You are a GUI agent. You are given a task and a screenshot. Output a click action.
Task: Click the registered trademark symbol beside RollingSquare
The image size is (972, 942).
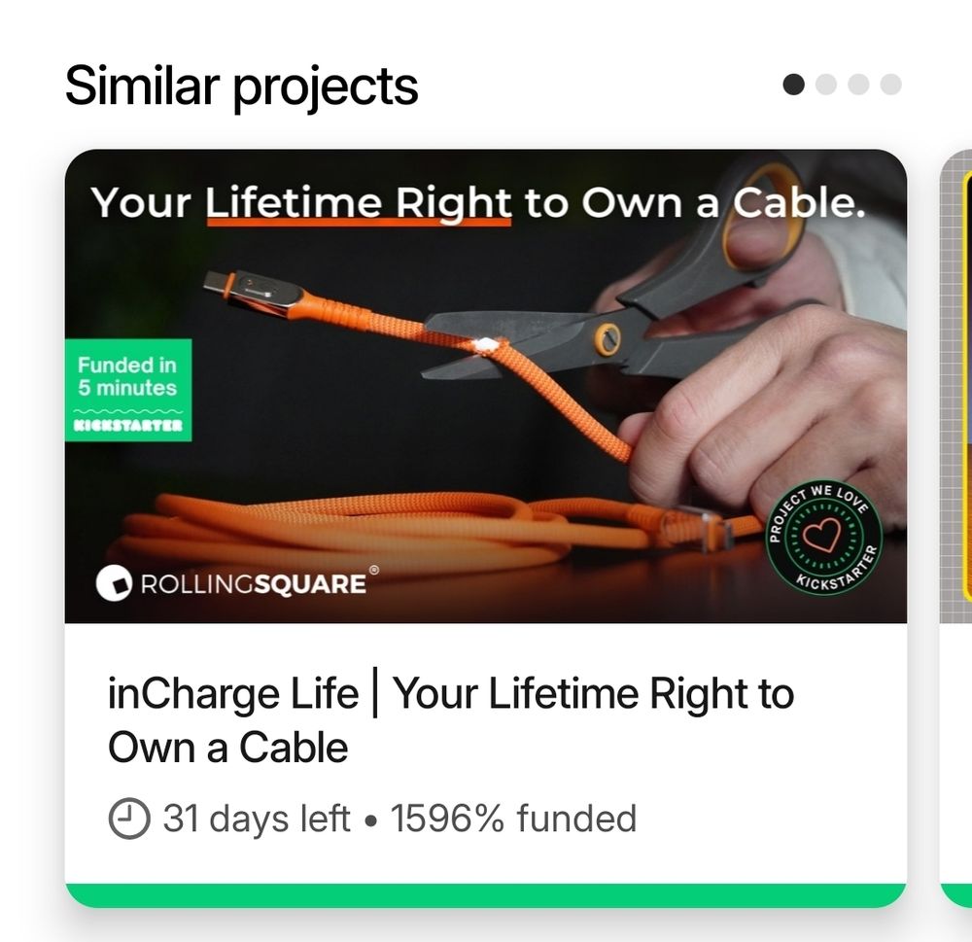coord(371,569)
